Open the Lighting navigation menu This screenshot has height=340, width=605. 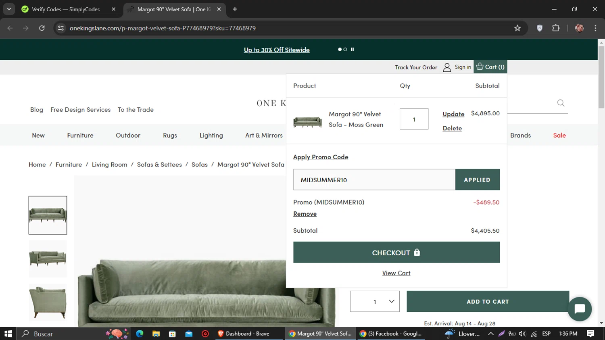pos(211,136)
